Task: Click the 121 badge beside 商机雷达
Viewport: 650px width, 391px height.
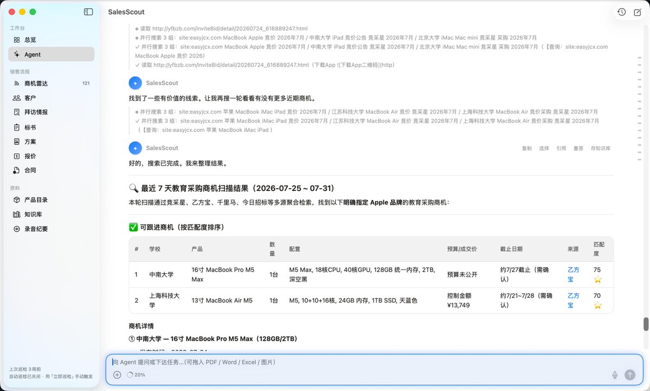Action: (x=86, y=84)
